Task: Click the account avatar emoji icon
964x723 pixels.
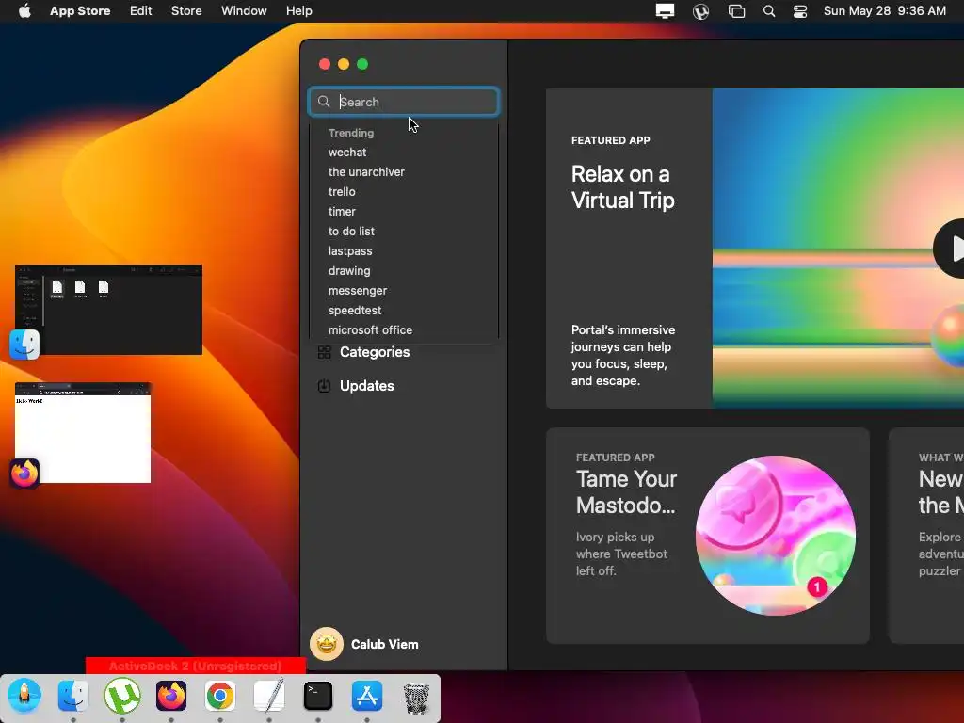Action: (327, 644)
